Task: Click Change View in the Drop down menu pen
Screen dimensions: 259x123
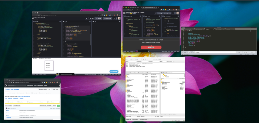Action: point(107,18)
